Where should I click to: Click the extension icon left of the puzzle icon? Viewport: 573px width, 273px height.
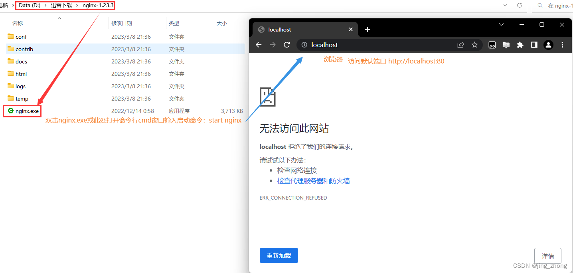[x=506, y=45]
